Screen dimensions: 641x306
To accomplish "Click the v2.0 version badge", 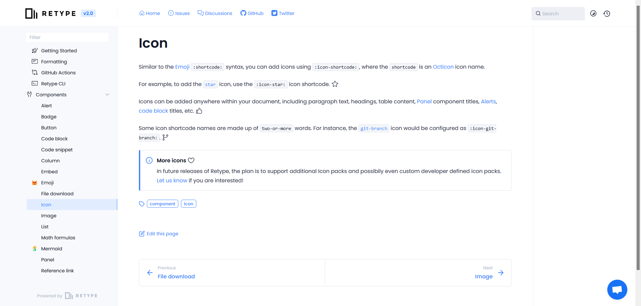I will click(x=88, y=13).
